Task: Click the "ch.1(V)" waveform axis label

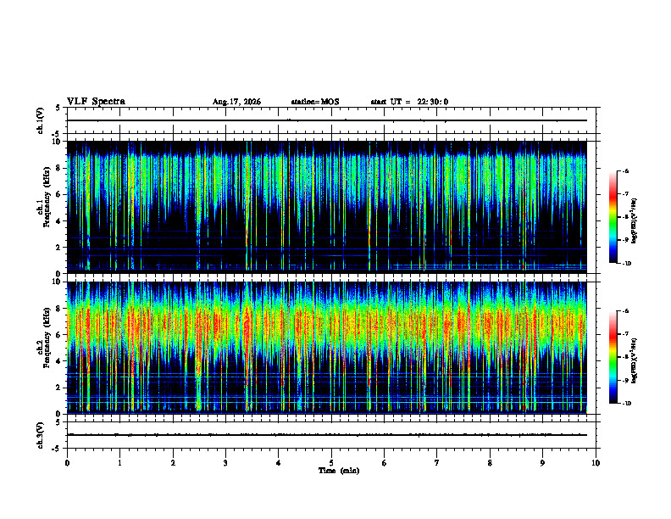Action: (41, 120)
